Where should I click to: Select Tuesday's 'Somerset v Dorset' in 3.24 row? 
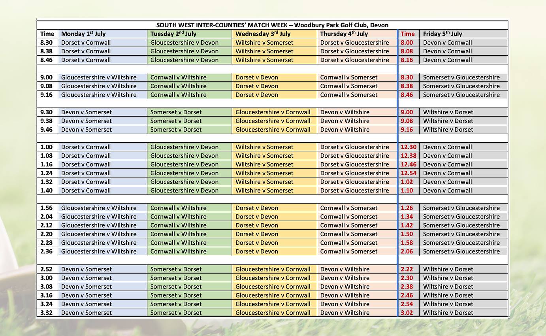pos(190,304)
